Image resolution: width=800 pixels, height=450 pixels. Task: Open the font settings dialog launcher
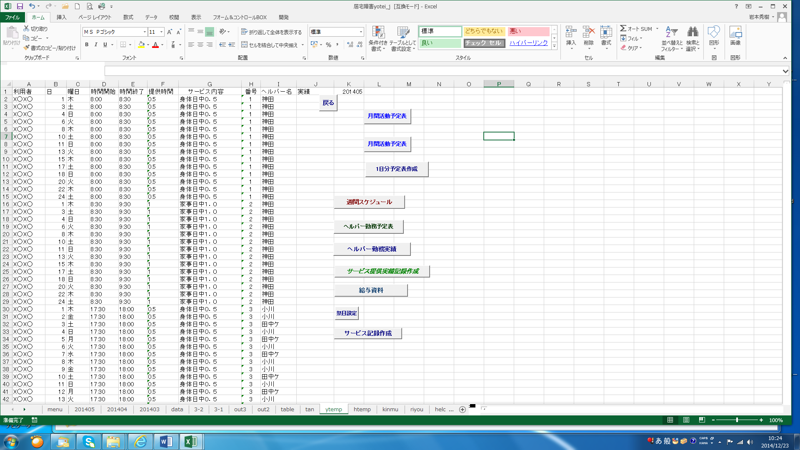pyautogui.click(x=181, y=58)
